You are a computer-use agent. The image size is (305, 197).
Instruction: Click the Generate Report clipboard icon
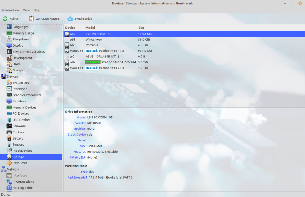(x=32, y=19)
